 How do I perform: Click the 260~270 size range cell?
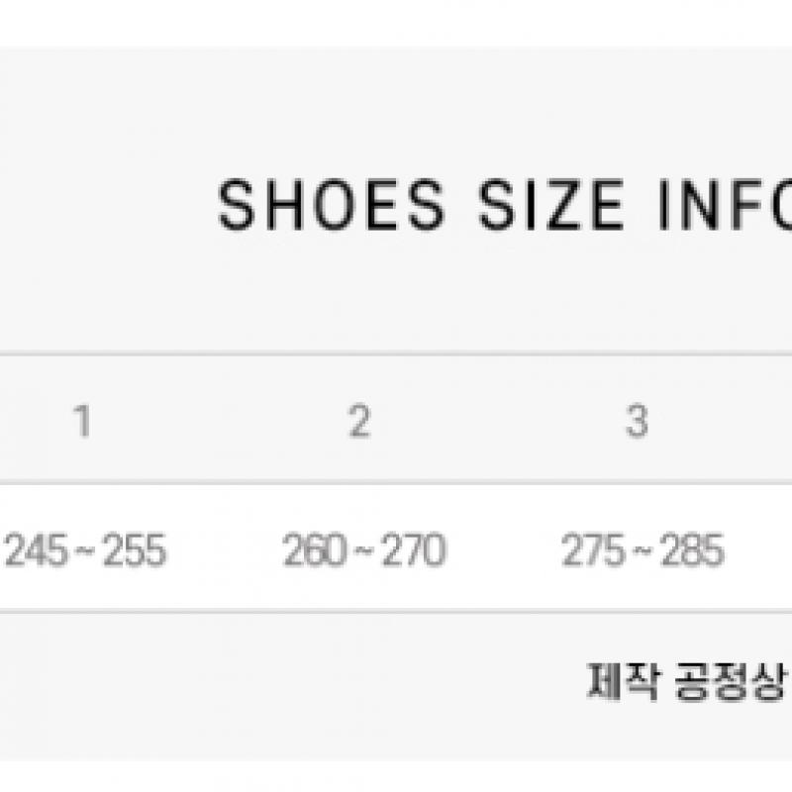tap(363, 550)
